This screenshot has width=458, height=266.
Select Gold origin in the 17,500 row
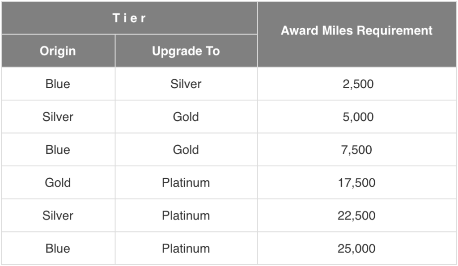[58, 183]
